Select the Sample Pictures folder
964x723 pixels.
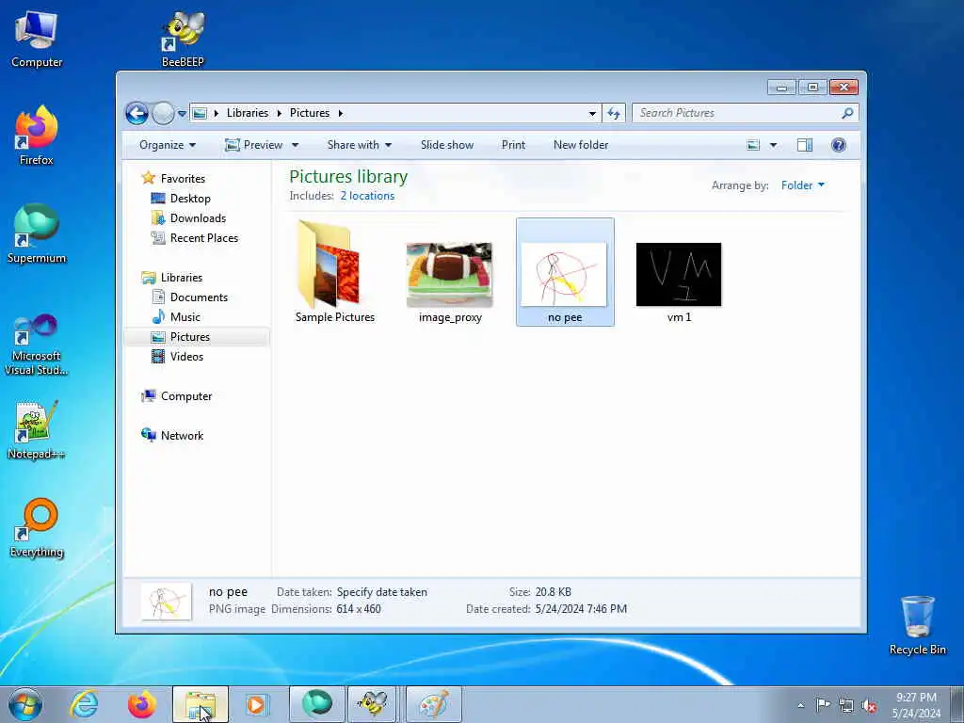point(334,272)
